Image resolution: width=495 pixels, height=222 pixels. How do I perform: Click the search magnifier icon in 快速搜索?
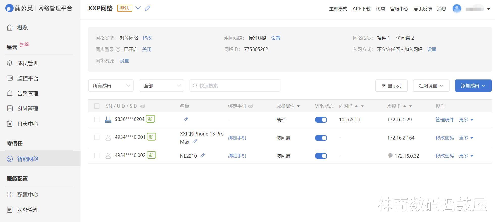(x=195, y=86)
